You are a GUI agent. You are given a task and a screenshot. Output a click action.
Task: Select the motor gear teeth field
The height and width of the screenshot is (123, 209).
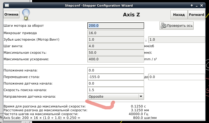point(116,40)
